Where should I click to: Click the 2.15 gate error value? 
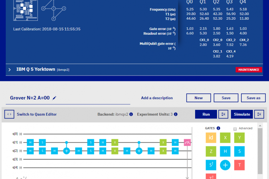pos(203,29)
